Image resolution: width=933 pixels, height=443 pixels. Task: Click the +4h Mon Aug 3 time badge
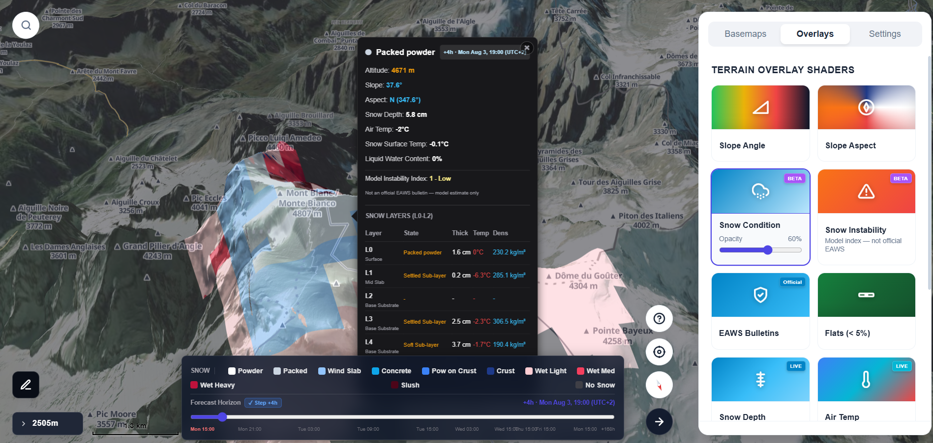(484, 52)
